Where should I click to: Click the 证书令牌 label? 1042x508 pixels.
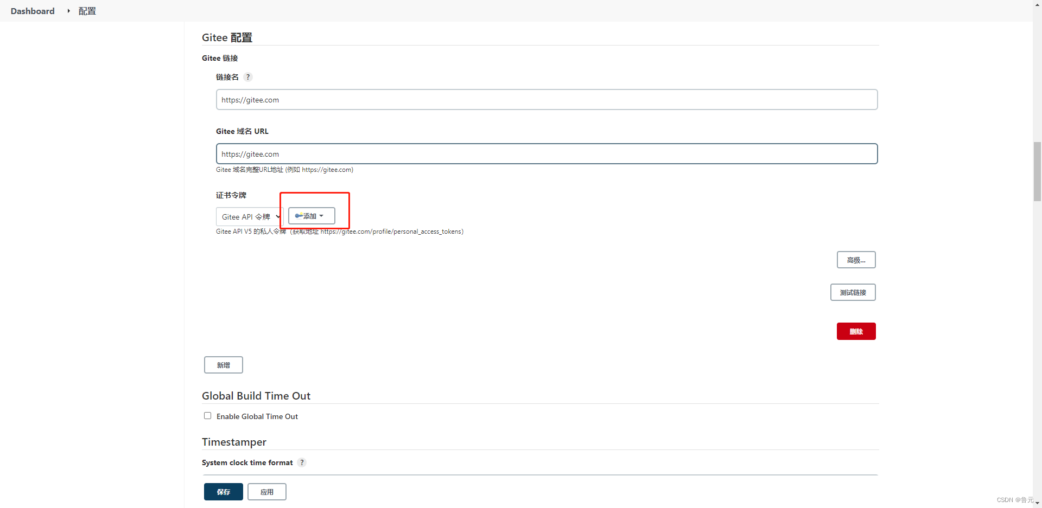click(x=231, y=195)
